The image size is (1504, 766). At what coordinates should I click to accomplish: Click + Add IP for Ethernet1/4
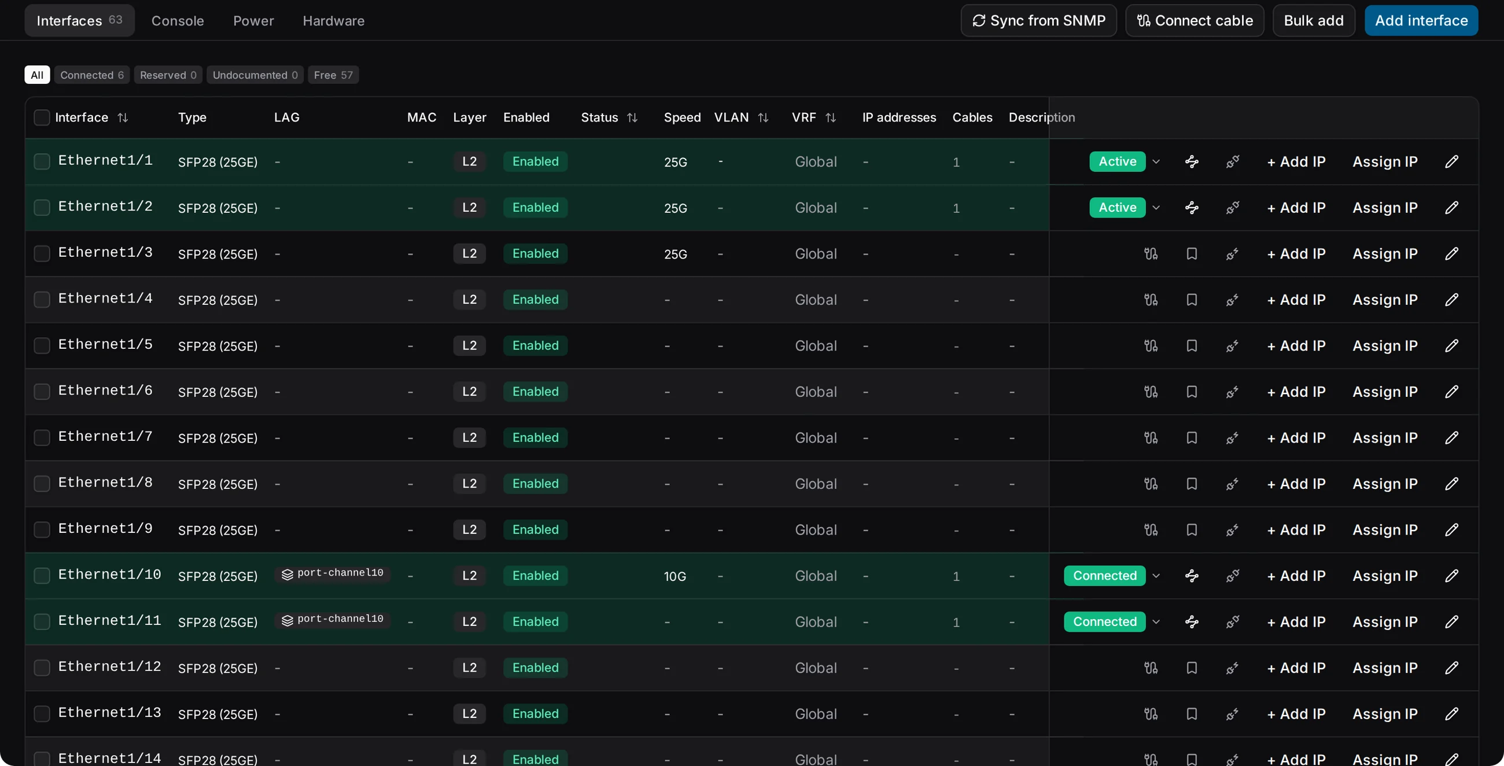click(1296, 300)
